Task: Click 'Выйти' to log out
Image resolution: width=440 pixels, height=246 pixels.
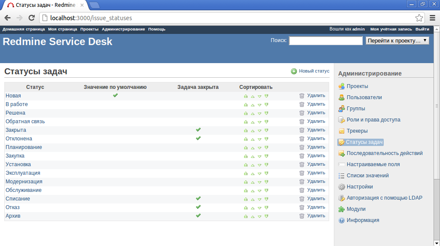Action: pos(422,29)
